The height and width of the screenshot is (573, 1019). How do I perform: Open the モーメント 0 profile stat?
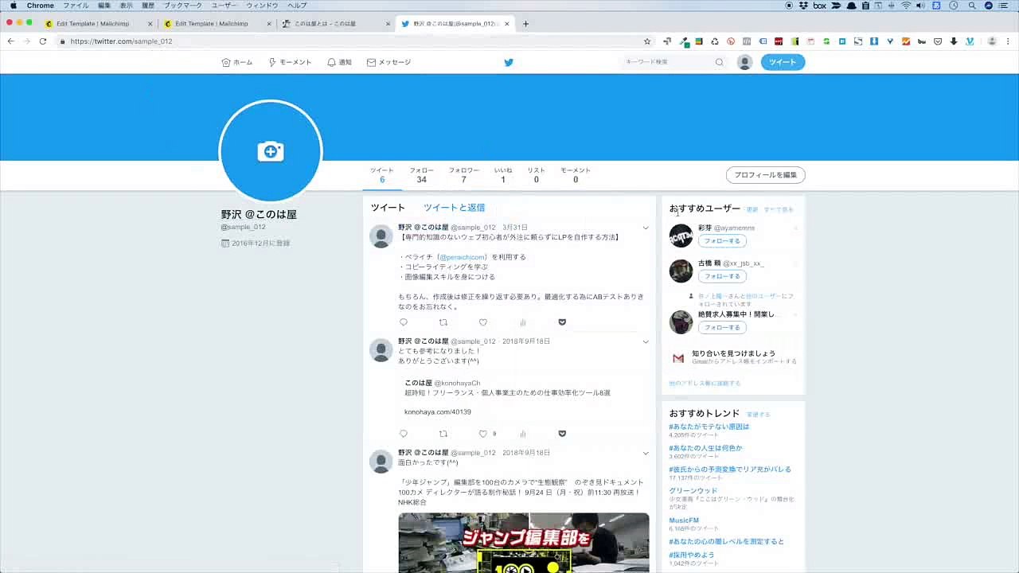575,175
